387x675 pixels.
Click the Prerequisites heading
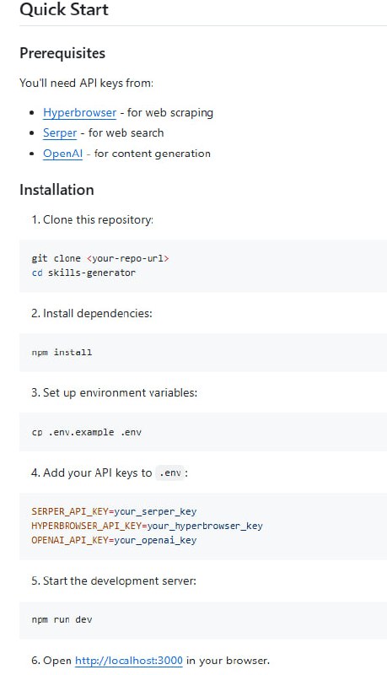point(62,53)
